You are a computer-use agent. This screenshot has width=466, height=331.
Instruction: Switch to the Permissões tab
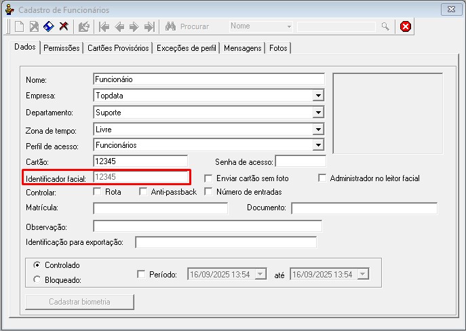62,48
